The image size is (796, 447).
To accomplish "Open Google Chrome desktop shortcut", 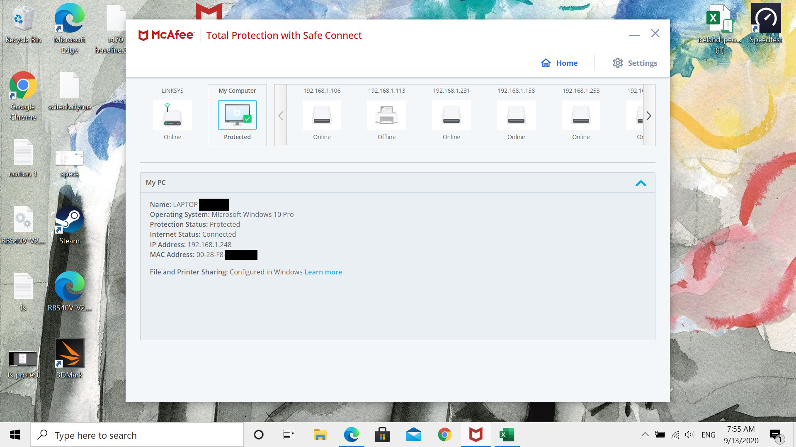I will coord(23,96).
